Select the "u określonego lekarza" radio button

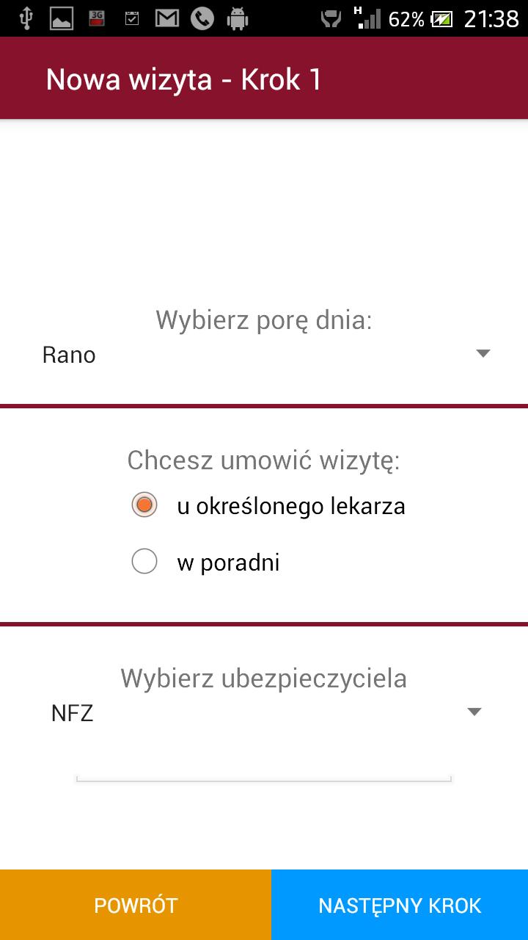[x=144, y=505]
